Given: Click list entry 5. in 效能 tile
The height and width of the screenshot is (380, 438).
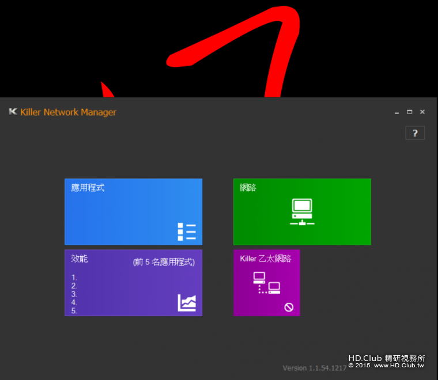Looking at the screenshot, I should point(74,311).
